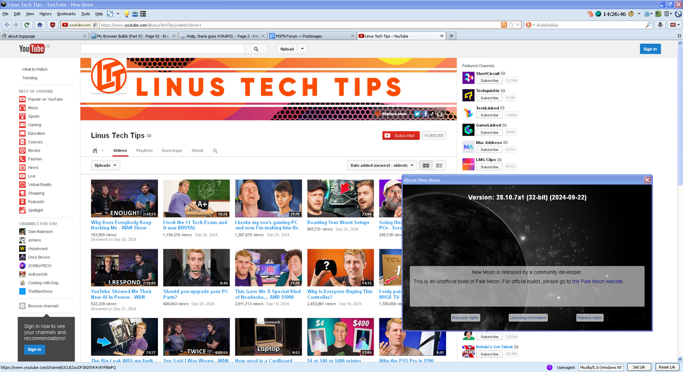The width and height of the screenshot is (683, 372).
Task: Expand the dropdown beside the blue S icon
Action: pyautogui.click(x=117, y=13)
